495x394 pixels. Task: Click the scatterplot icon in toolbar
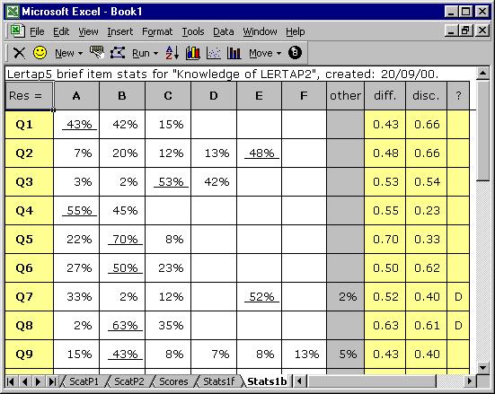click(214, 53)
